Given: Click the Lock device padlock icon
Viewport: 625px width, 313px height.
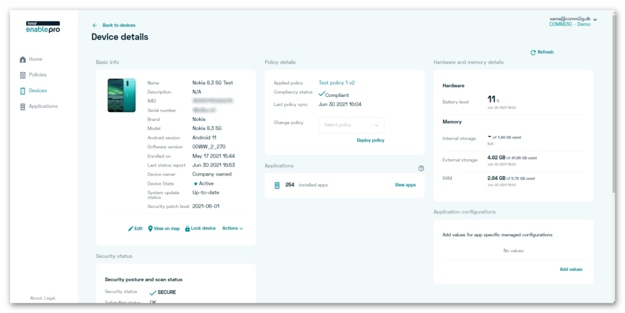Looking at the screenshot, I should (187, 229).
